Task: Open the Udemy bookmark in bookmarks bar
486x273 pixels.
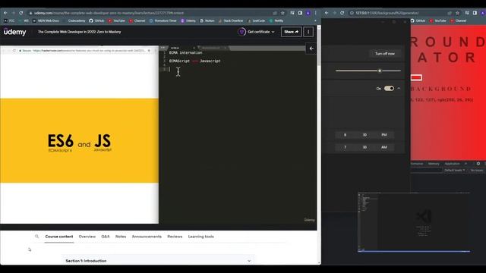Action: point(188,20)
